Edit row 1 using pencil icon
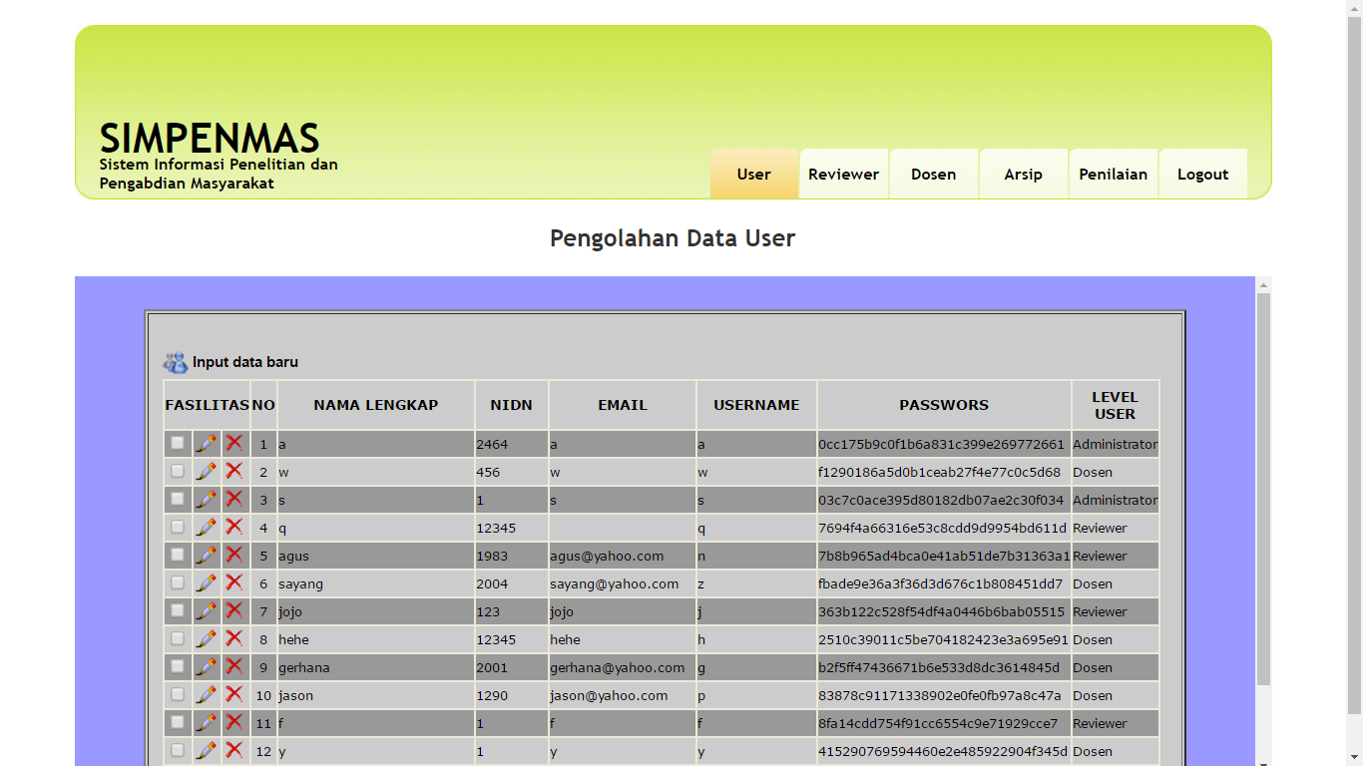This screenshot has height=766, width=1363. pyautogui.click(x=207, y=444)
